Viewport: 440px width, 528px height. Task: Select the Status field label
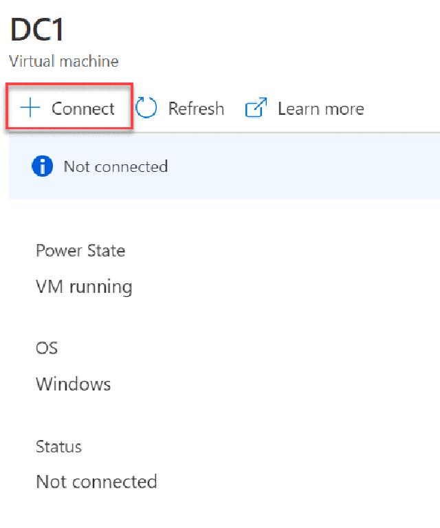point(58,446)
